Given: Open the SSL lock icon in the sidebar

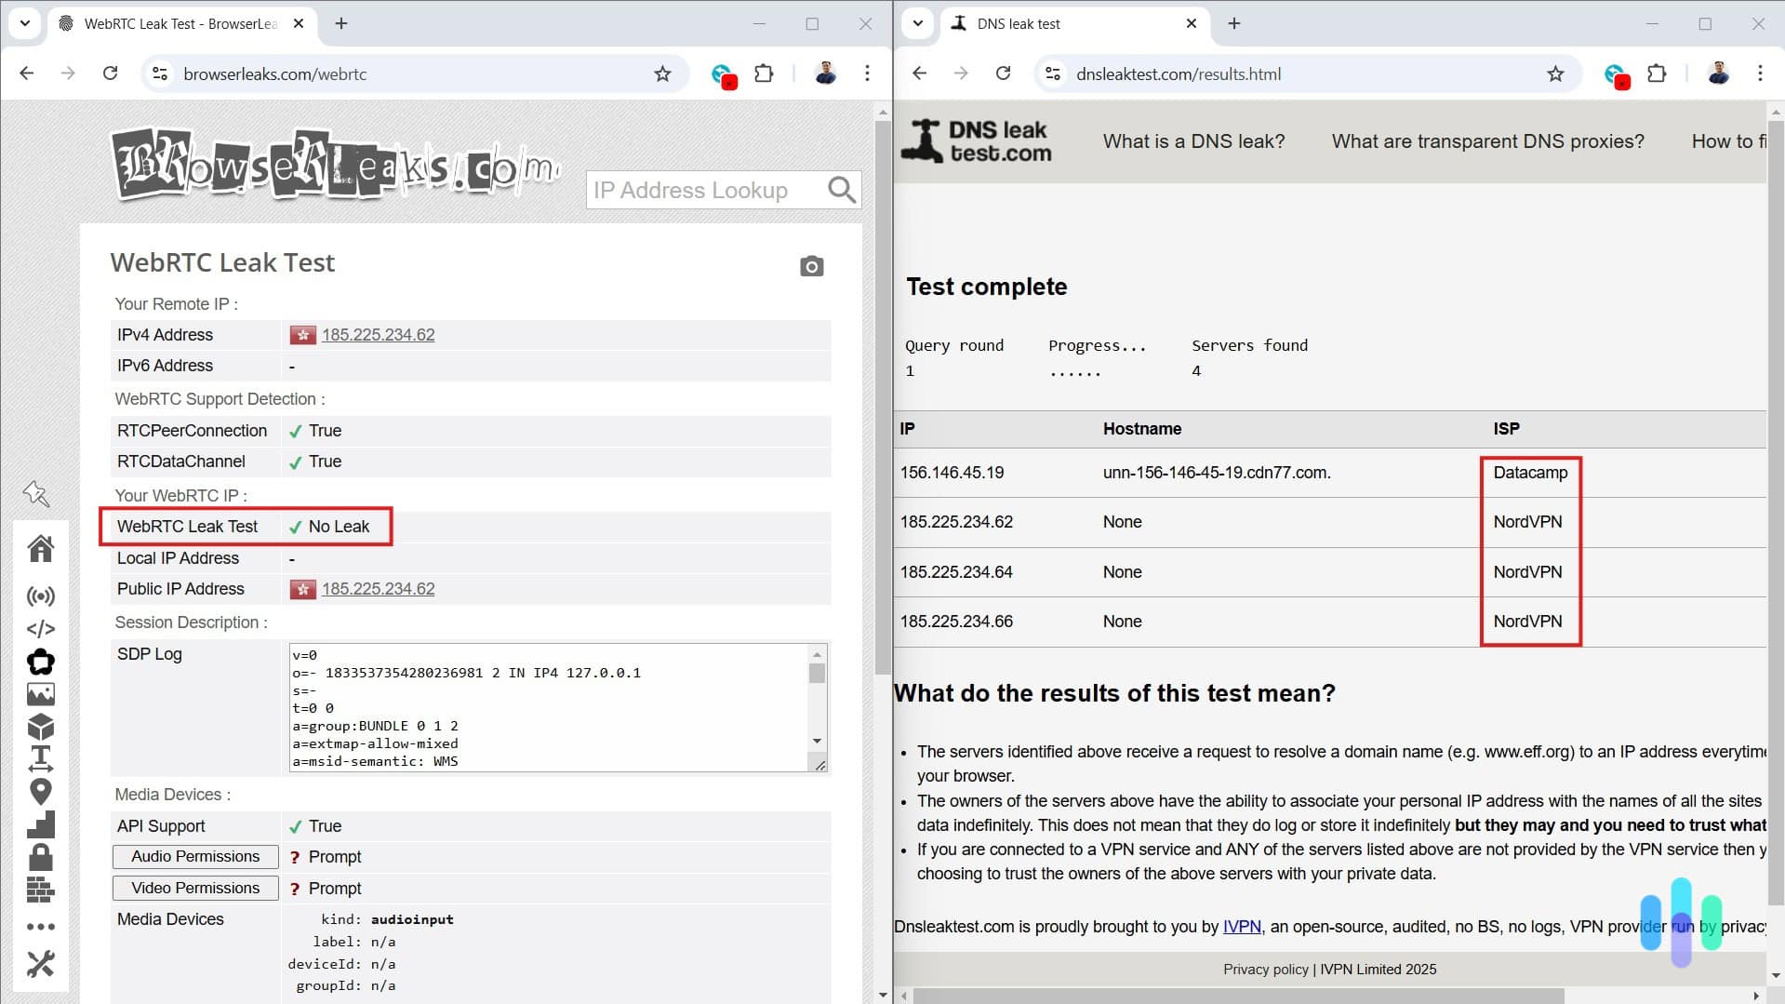Looking at the screenshot, I should [x=41, y=857].
